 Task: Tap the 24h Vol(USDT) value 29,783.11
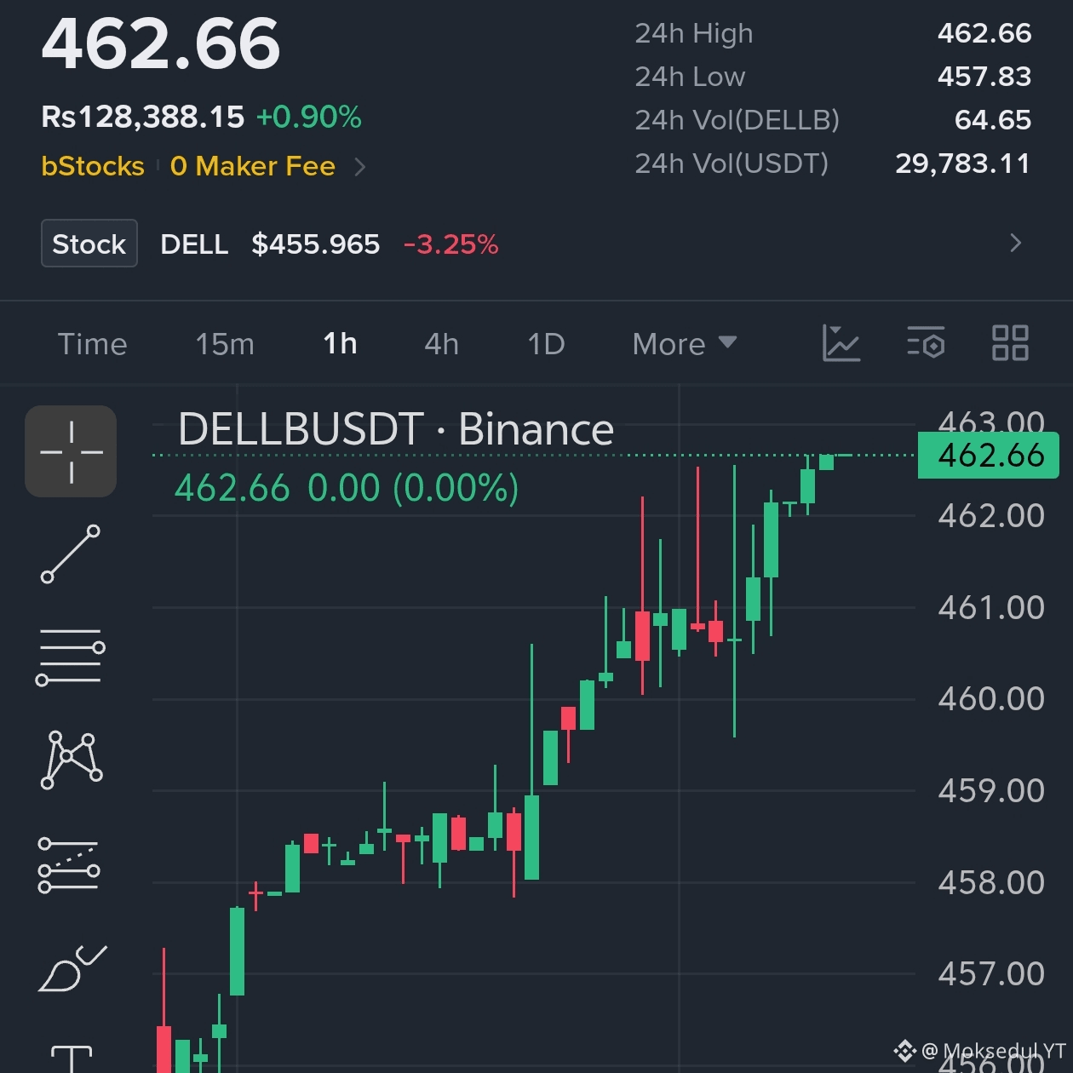(x=963, y=164)
